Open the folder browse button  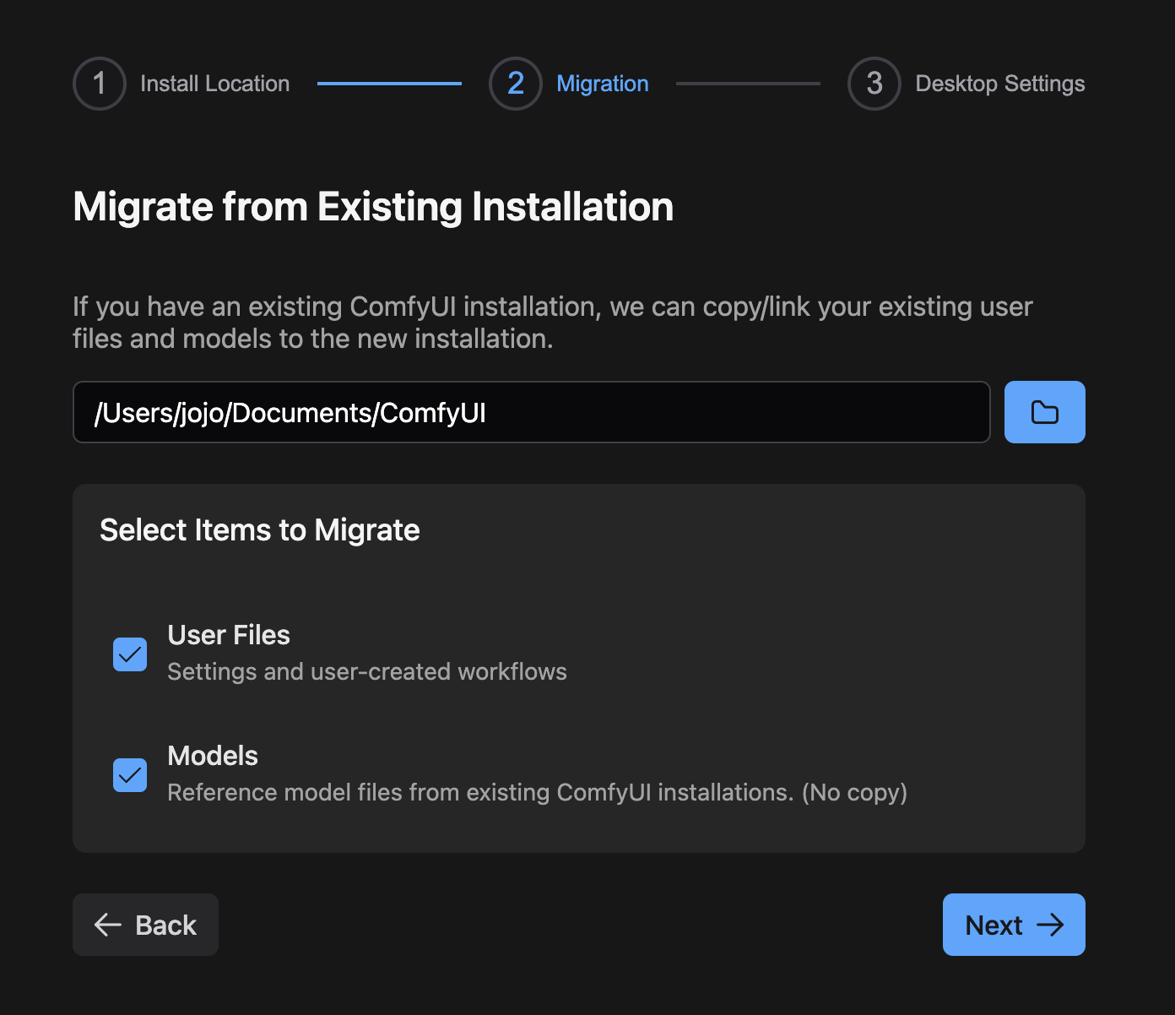click(1044, 412)
